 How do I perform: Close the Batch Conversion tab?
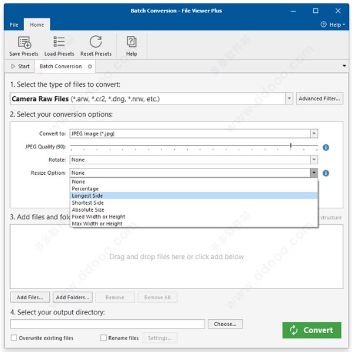(90, 66)
